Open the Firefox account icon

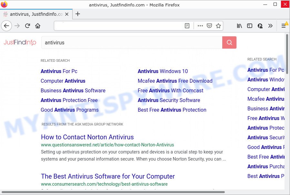coord(260,26)
